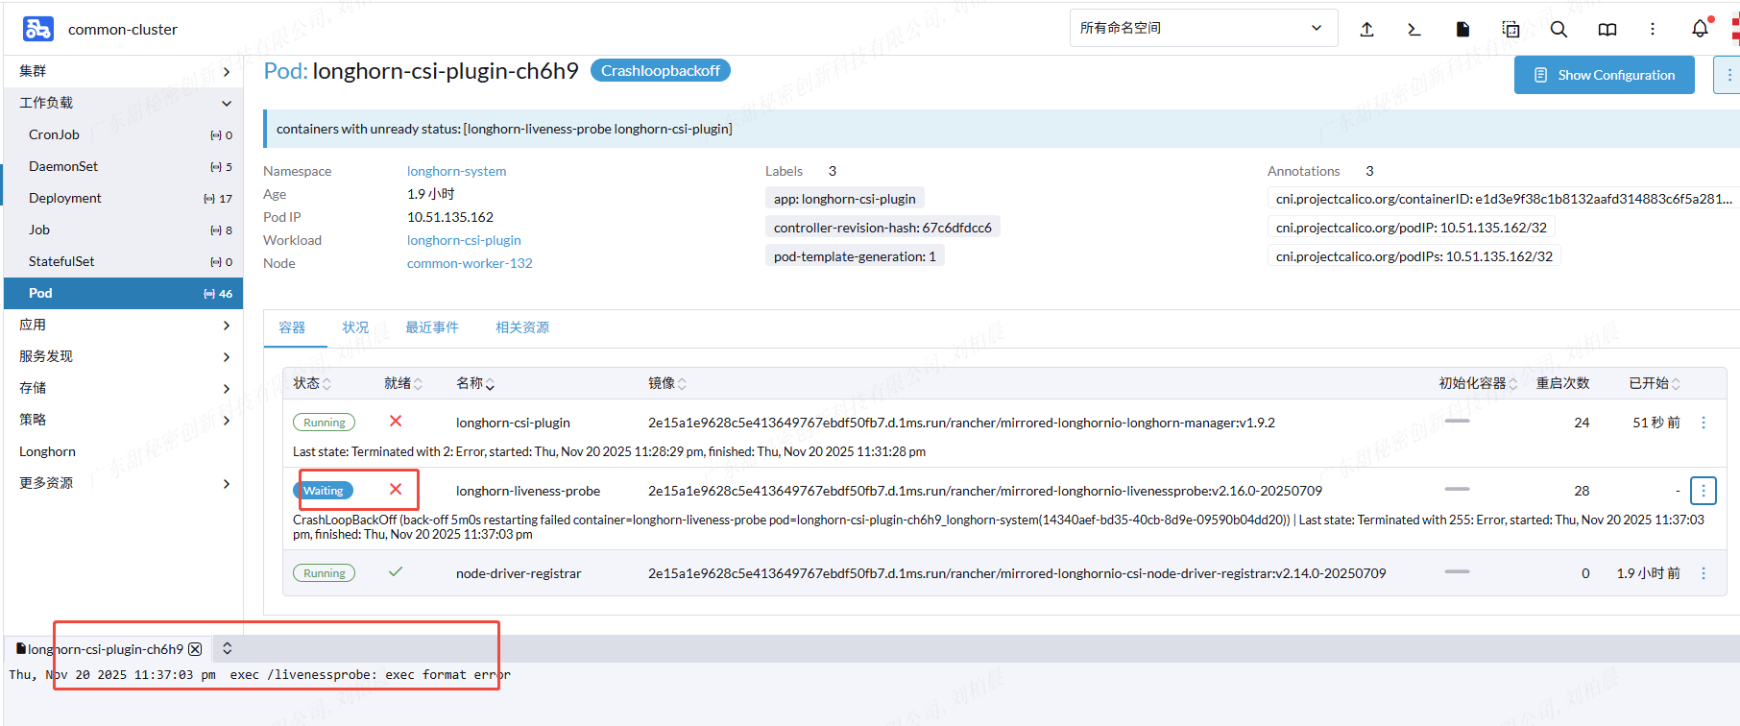
Task: Click the Rancher cluster logo icon
Action: tap(38, 29)
